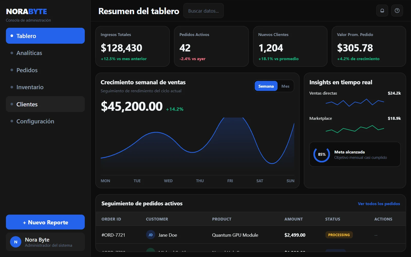Open the help question mark icon
Image resolution: width=411 pixels, height=257 pixels.
[x=397, y=11]
